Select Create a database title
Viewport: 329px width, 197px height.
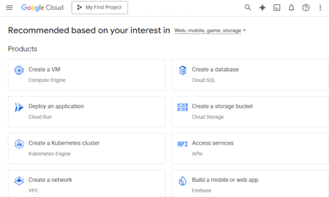click(x=215, y=69)
